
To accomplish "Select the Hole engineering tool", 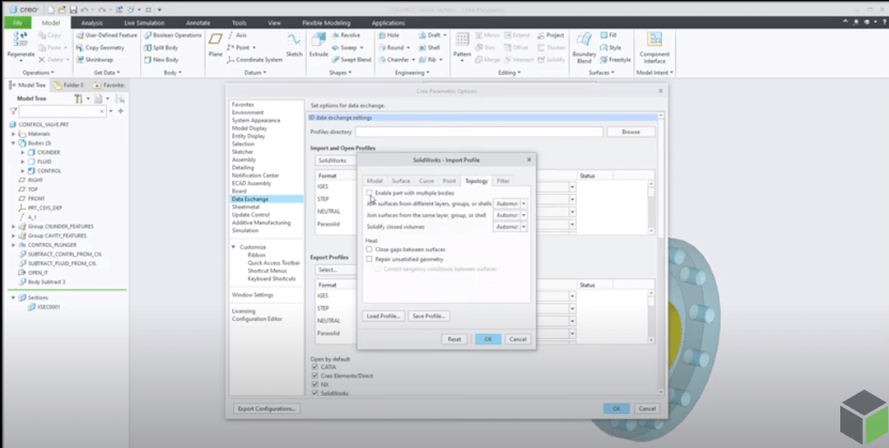I will pyautogui.click(x=388, y=36).
